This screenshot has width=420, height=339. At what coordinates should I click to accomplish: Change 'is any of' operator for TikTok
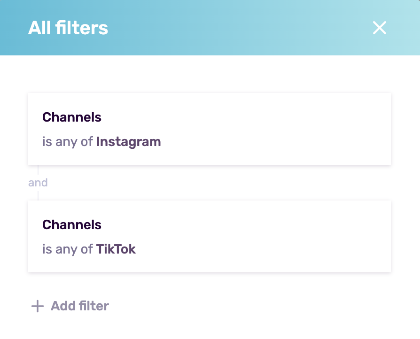(68, 249)
